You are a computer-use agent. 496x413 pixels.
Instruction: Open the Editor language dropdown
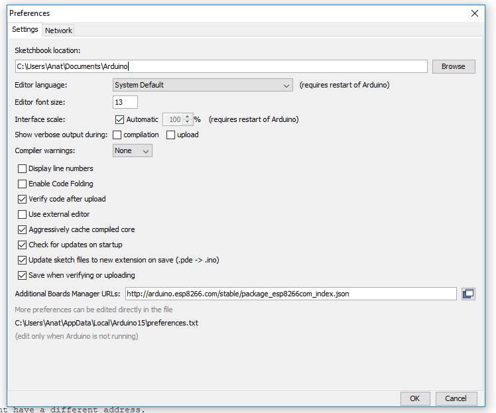pyautogui.click(x=202, y=86)
